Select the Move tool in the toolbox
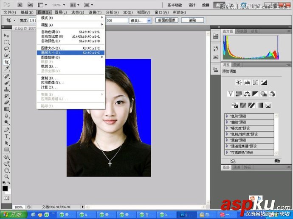The height and width of the screenshot is (219, 293). pyautogui.click(x=7, y=36)
